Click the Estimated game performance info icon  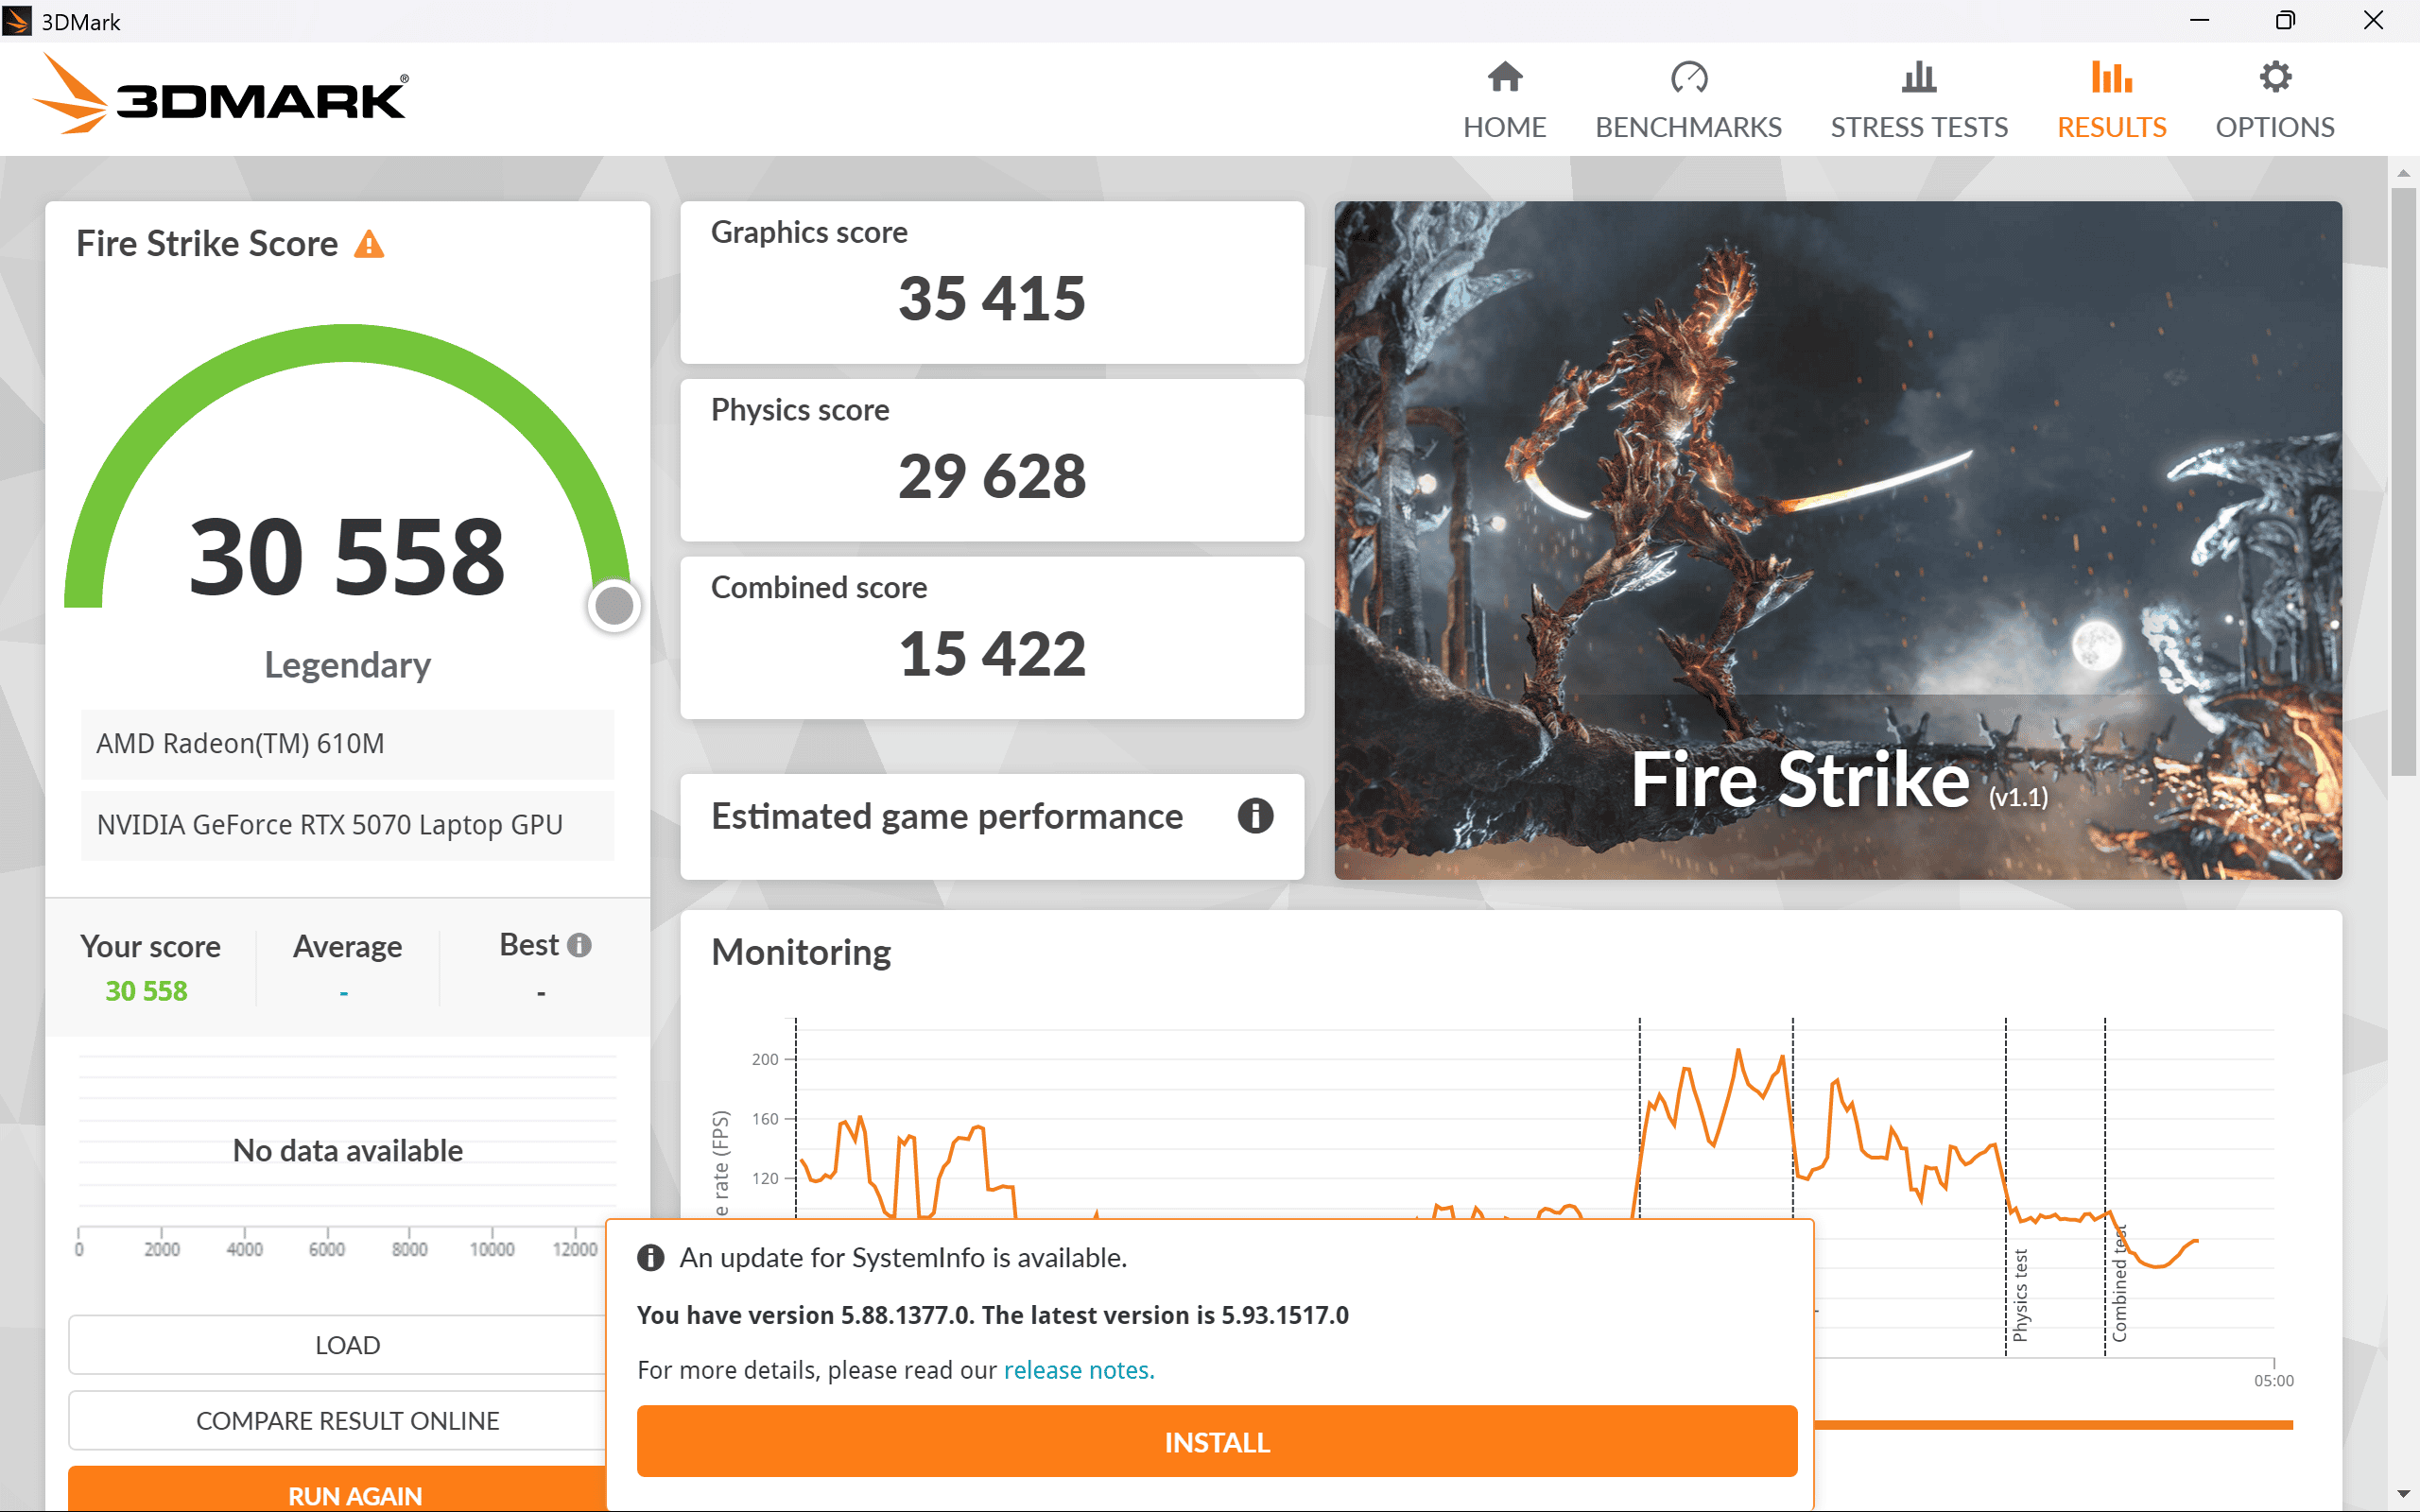1255,816
